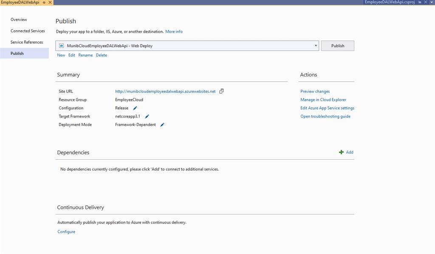Edit Deployment Mode with its pencil icon
The width and height of the screenshot is (435, 254).
point(162,125)
